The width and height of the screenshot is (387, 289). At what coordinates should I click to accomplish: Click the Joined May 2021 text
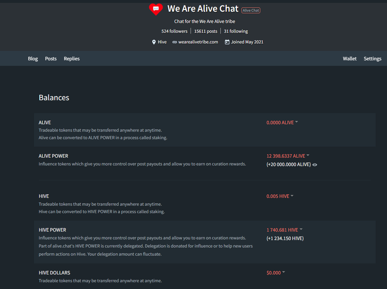(x=247, y=42)
